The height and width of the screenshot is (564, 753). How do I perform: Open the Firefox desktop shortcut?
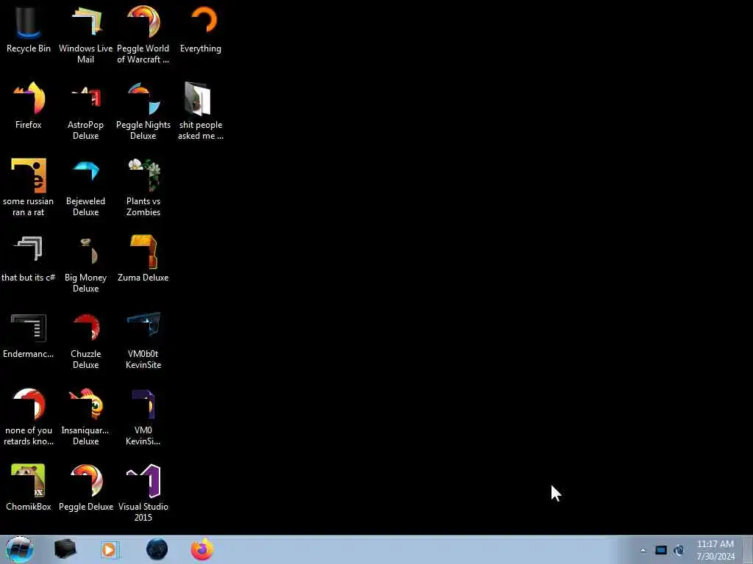(29, 106)
